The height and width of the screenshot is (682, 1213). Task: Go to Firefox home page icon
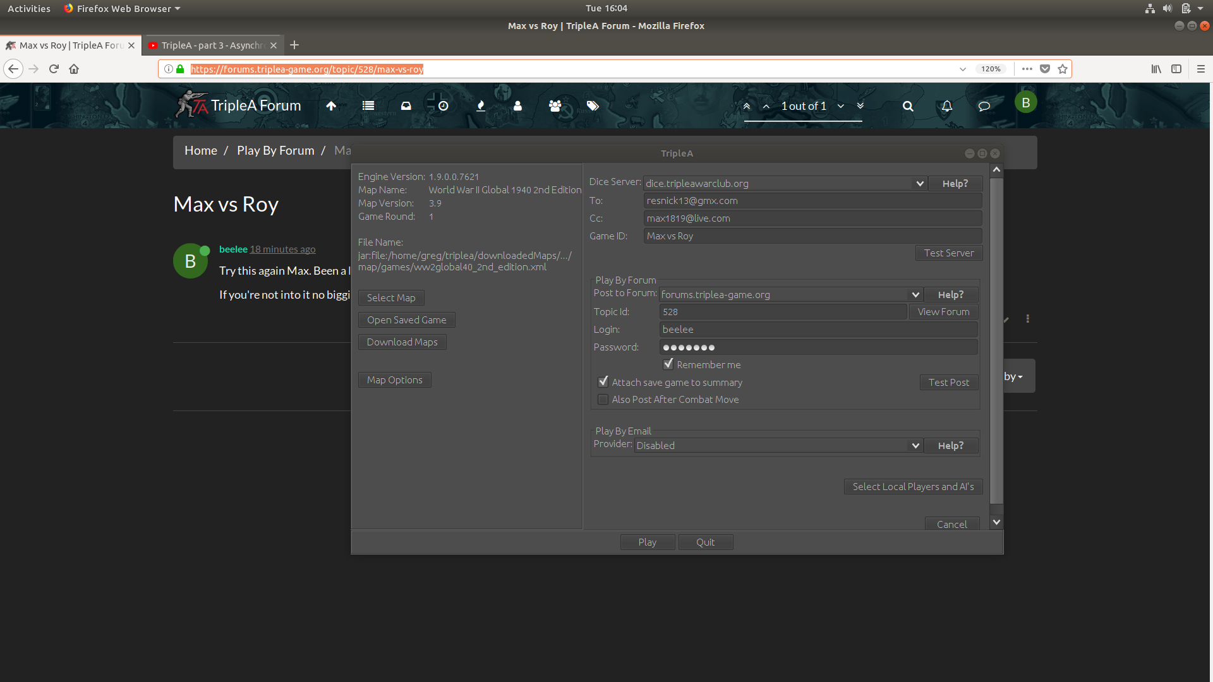click(74, 69)
